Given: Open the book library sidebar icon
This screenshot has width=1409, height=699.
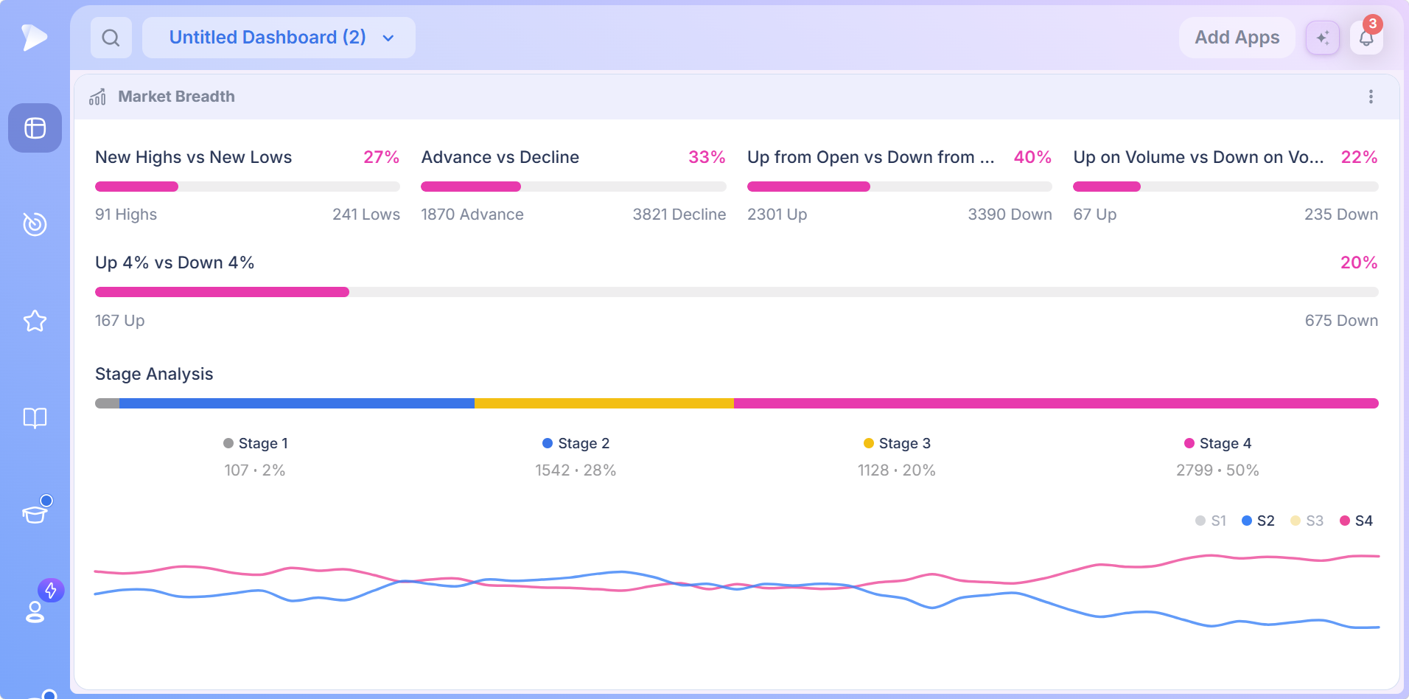Looking at the screenshot, I should point(35,418).
